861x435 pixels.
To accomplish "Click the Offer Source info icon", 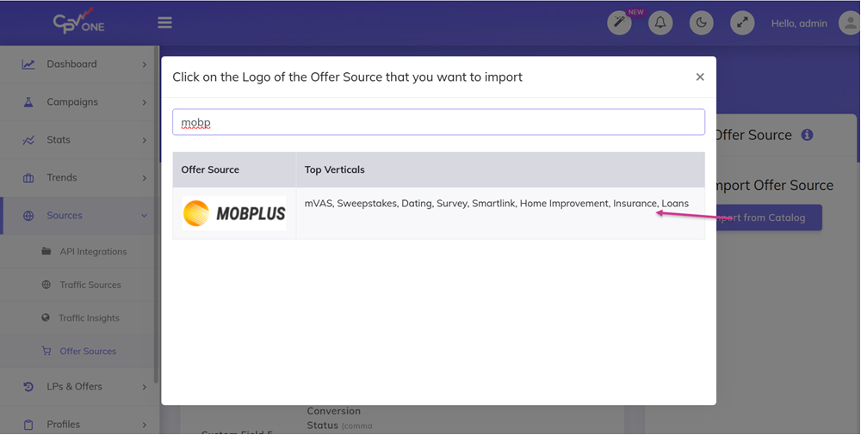I will tap(807, 135).
